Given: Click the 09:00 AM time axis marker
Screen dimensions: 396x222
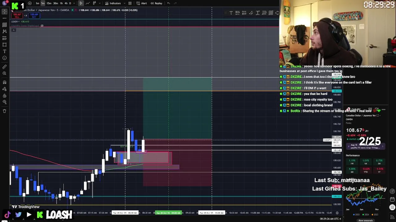Looking at the screenshot, I should tap(168, 213).
